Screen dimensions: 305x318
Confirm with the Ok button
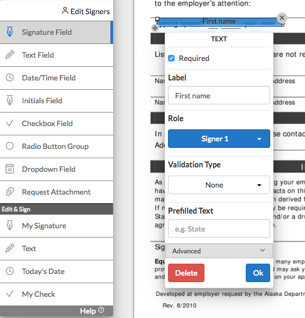[258, 273]
